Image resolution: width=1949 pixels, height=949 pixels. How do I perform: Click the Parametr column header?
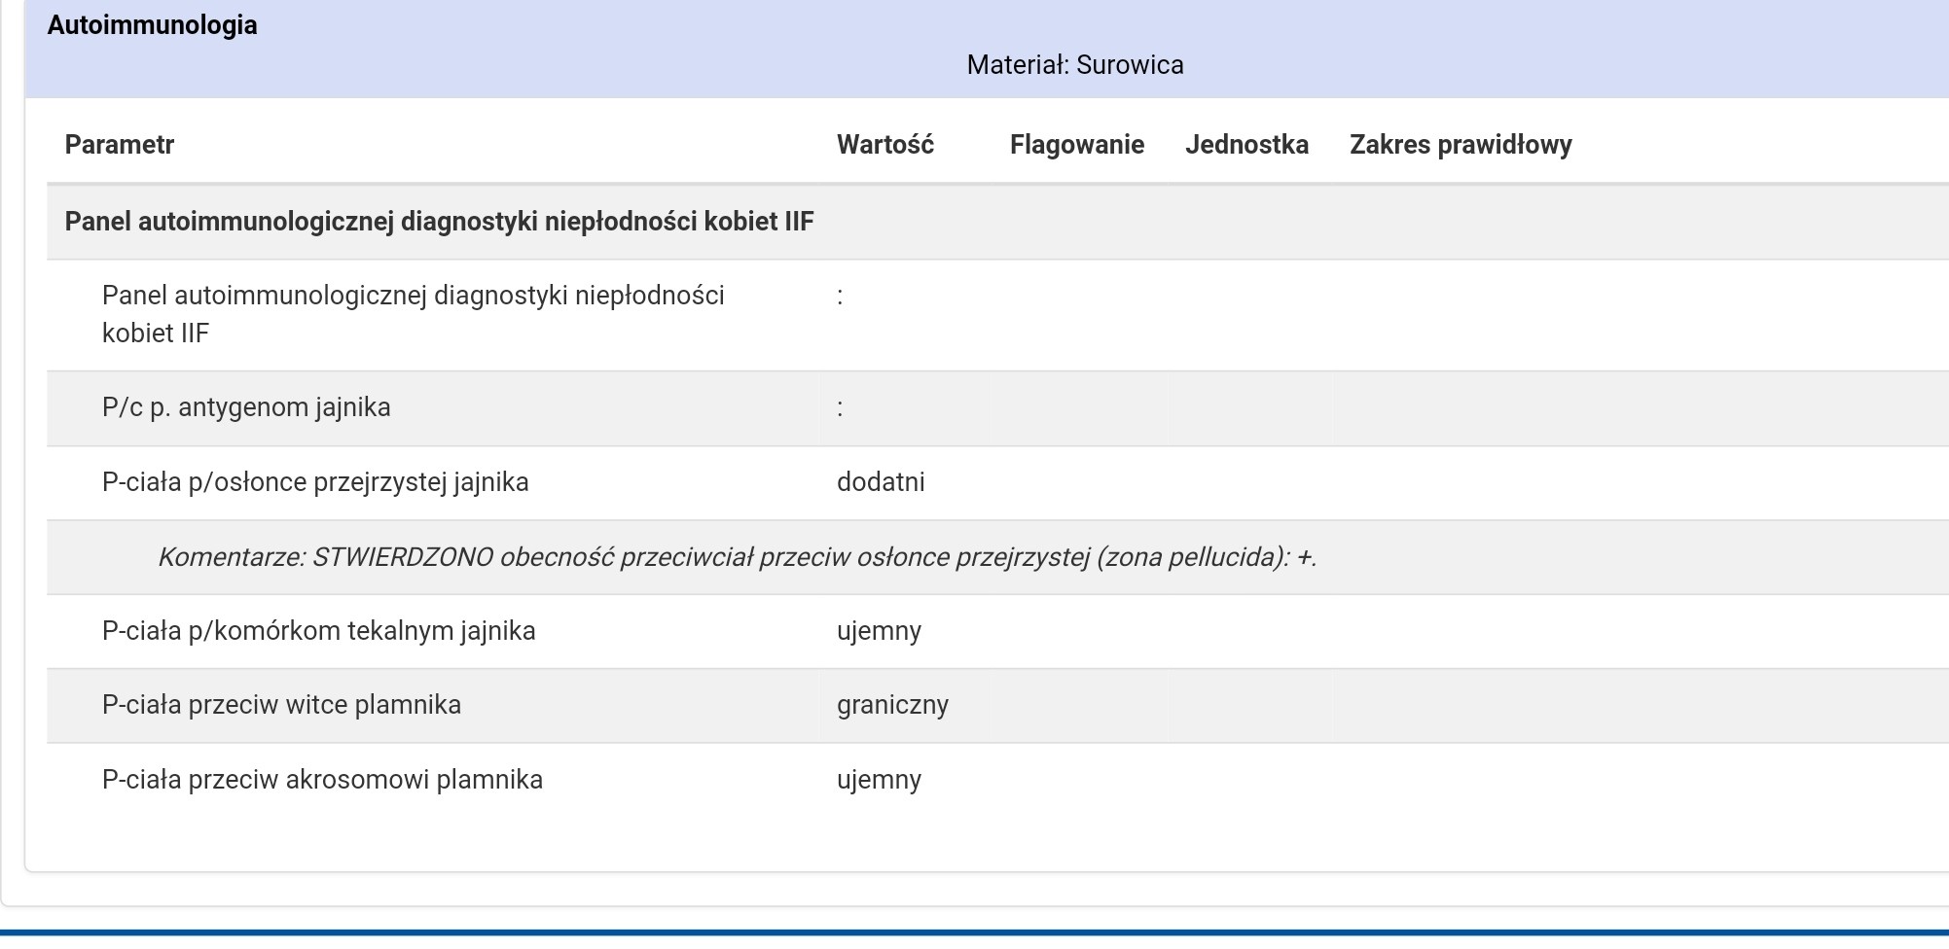point(119,145)
